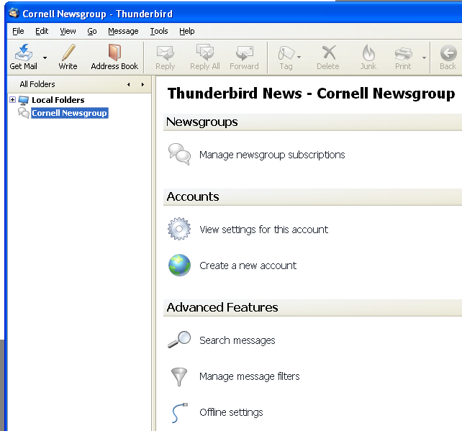
Task: Open the Tag dropdown menu
Action: click(299, 57)
